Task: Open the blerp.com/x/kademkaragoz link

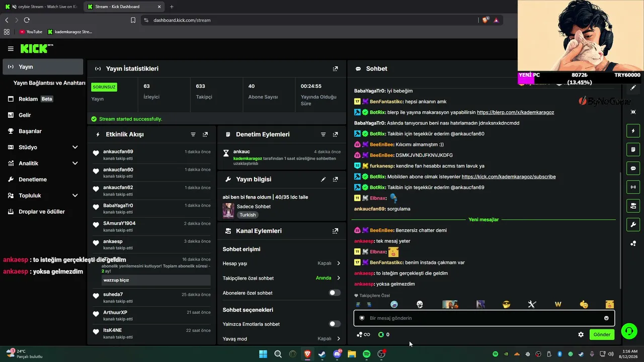Action: tap(515, 112)
